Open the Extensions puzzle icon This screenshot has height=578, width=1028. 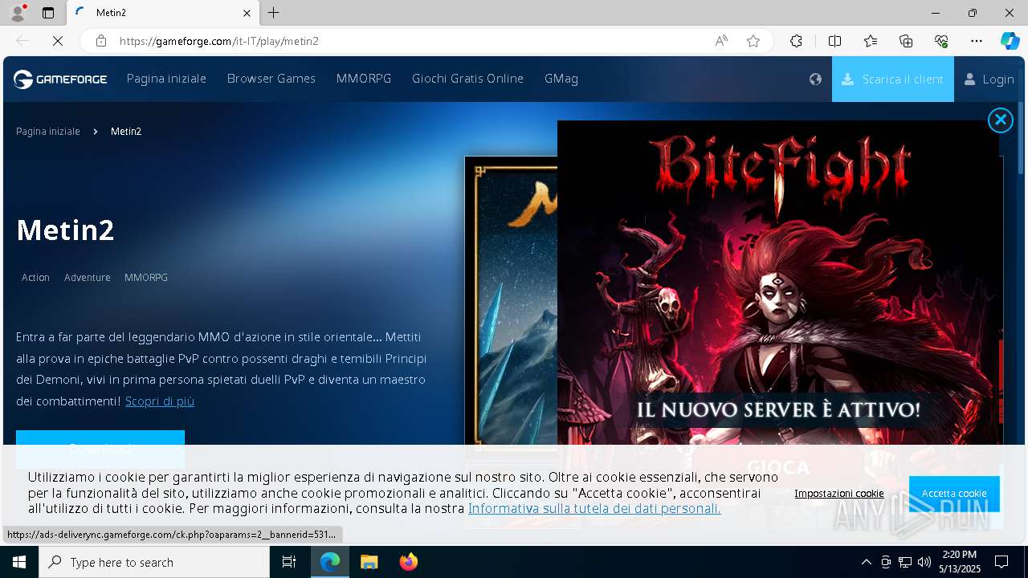pos(796,41)
